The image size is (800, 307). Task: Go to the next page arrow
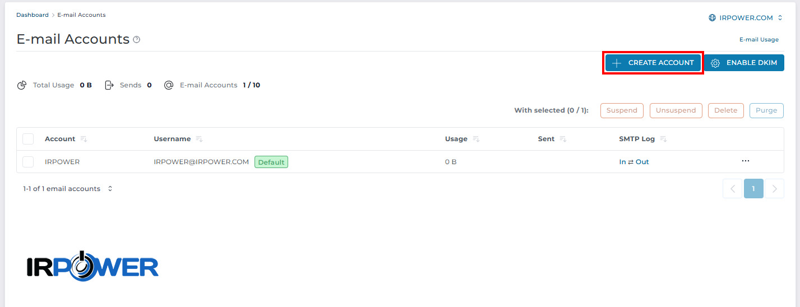pos(774,189)
